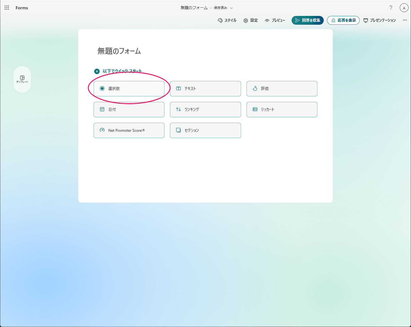Preview the form via プレビュー eye icon

(x=275, y=20)
